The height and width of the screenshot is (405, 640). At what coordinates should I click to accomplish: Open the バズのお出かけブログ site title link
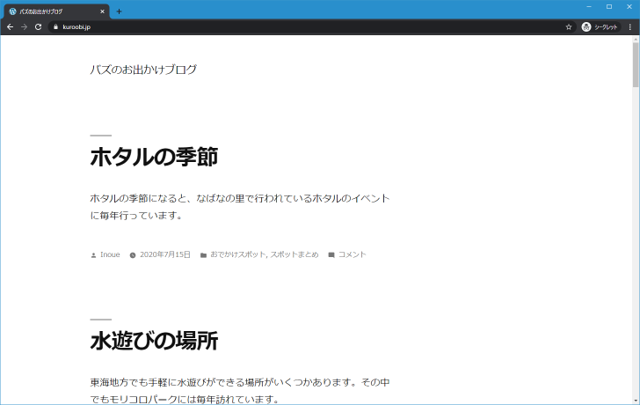click(x=143, y=70)
